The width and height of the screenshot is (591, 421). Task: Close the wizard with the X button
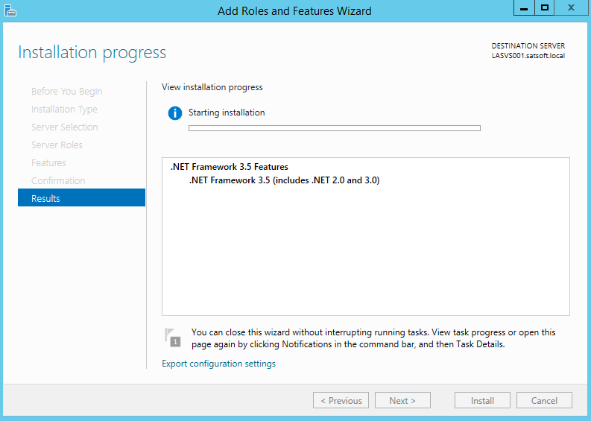[x=571, y=8]
